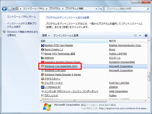Click the アタマスキャン program icon
The height and width of the screenshot is (114, 152).
42,79
